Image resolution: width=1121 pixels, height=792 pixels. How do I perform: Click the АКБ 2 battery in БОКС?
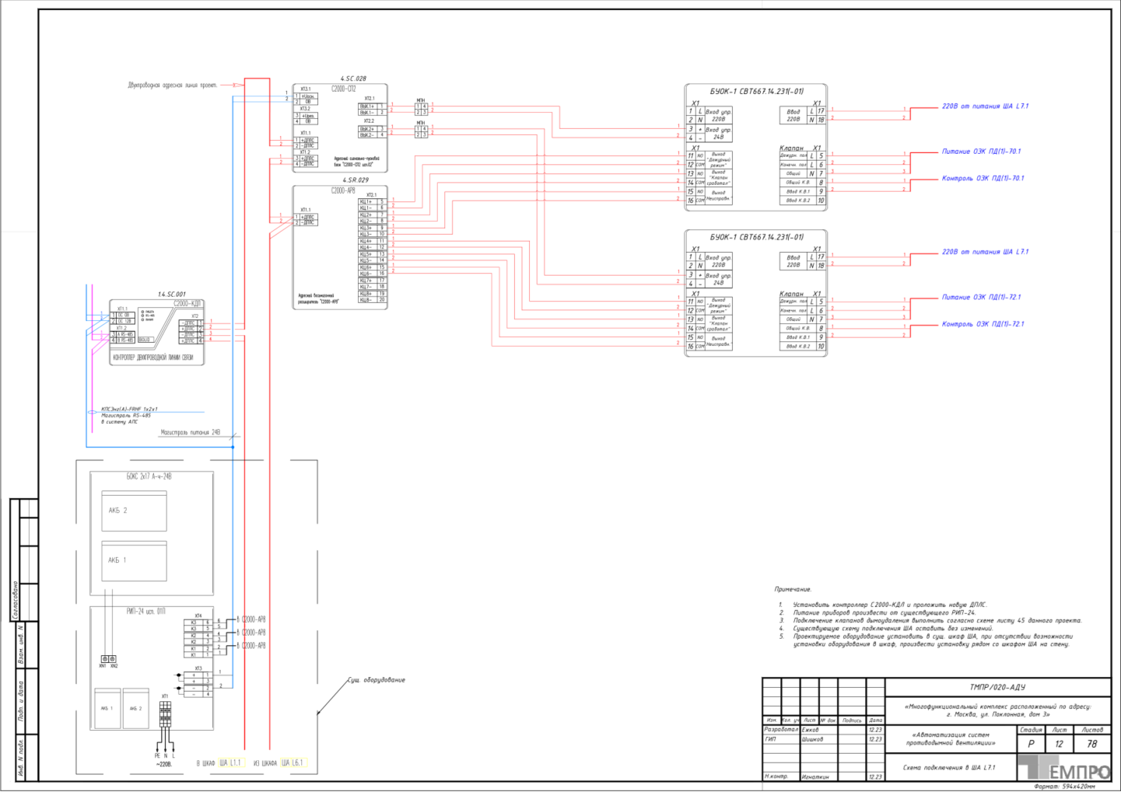[134, 511]
